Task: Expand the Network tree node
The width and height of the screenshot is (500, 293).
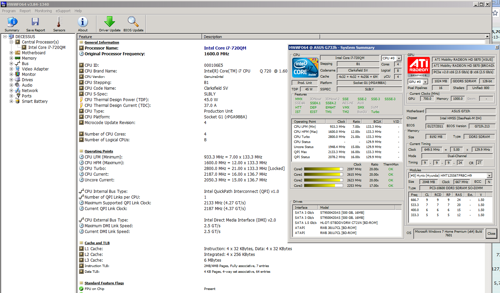Action: coord(11,91)
